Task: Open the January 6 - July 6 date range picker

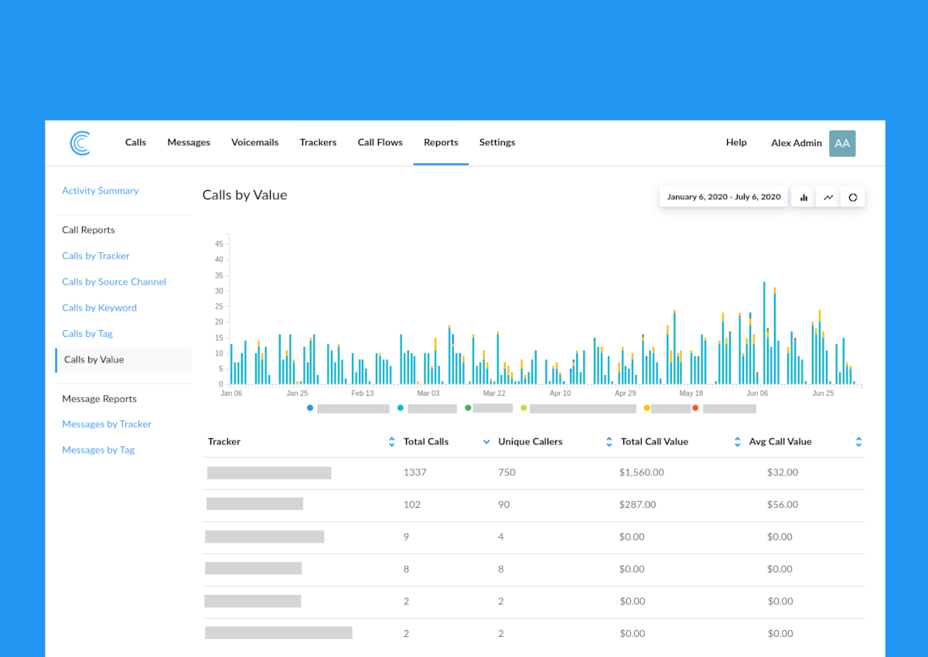Action: coord(723,197)
